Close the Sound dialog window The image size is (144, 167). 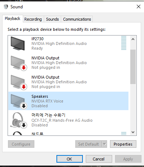coord(139,7)
